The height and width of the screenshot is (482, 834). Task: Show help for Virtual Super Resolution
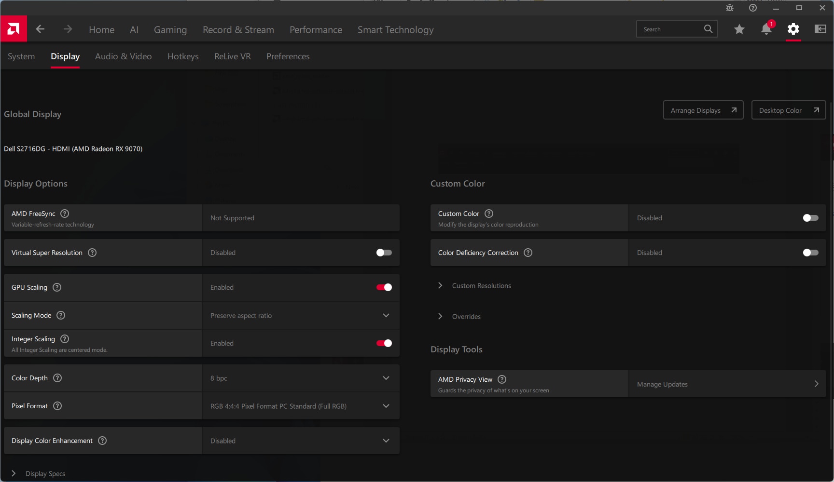[x=92, y=253]
